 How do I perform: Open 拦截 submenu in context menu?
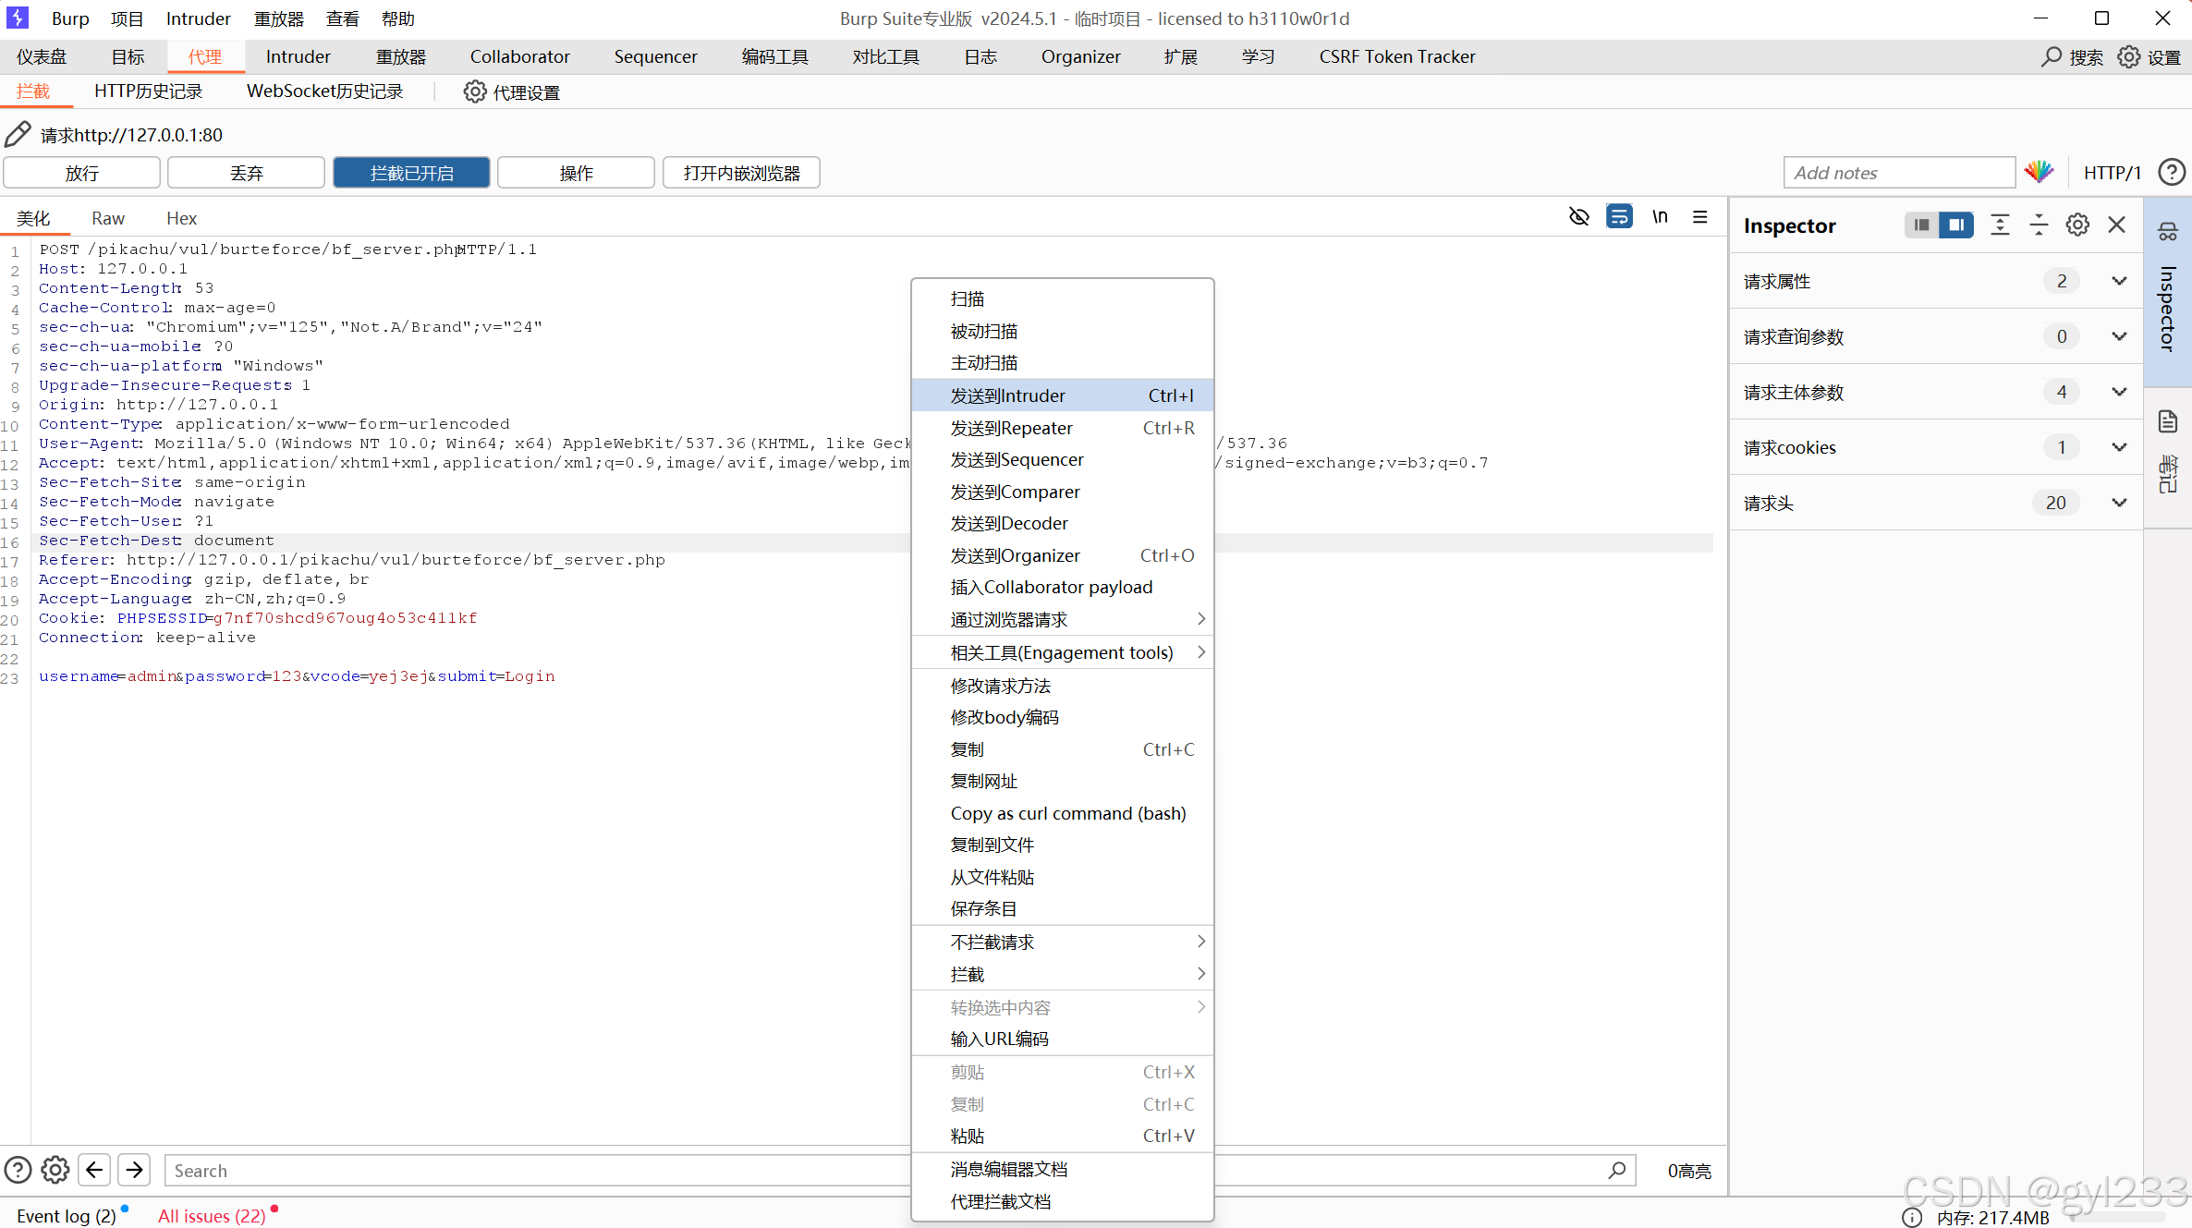click(1063, 974)
